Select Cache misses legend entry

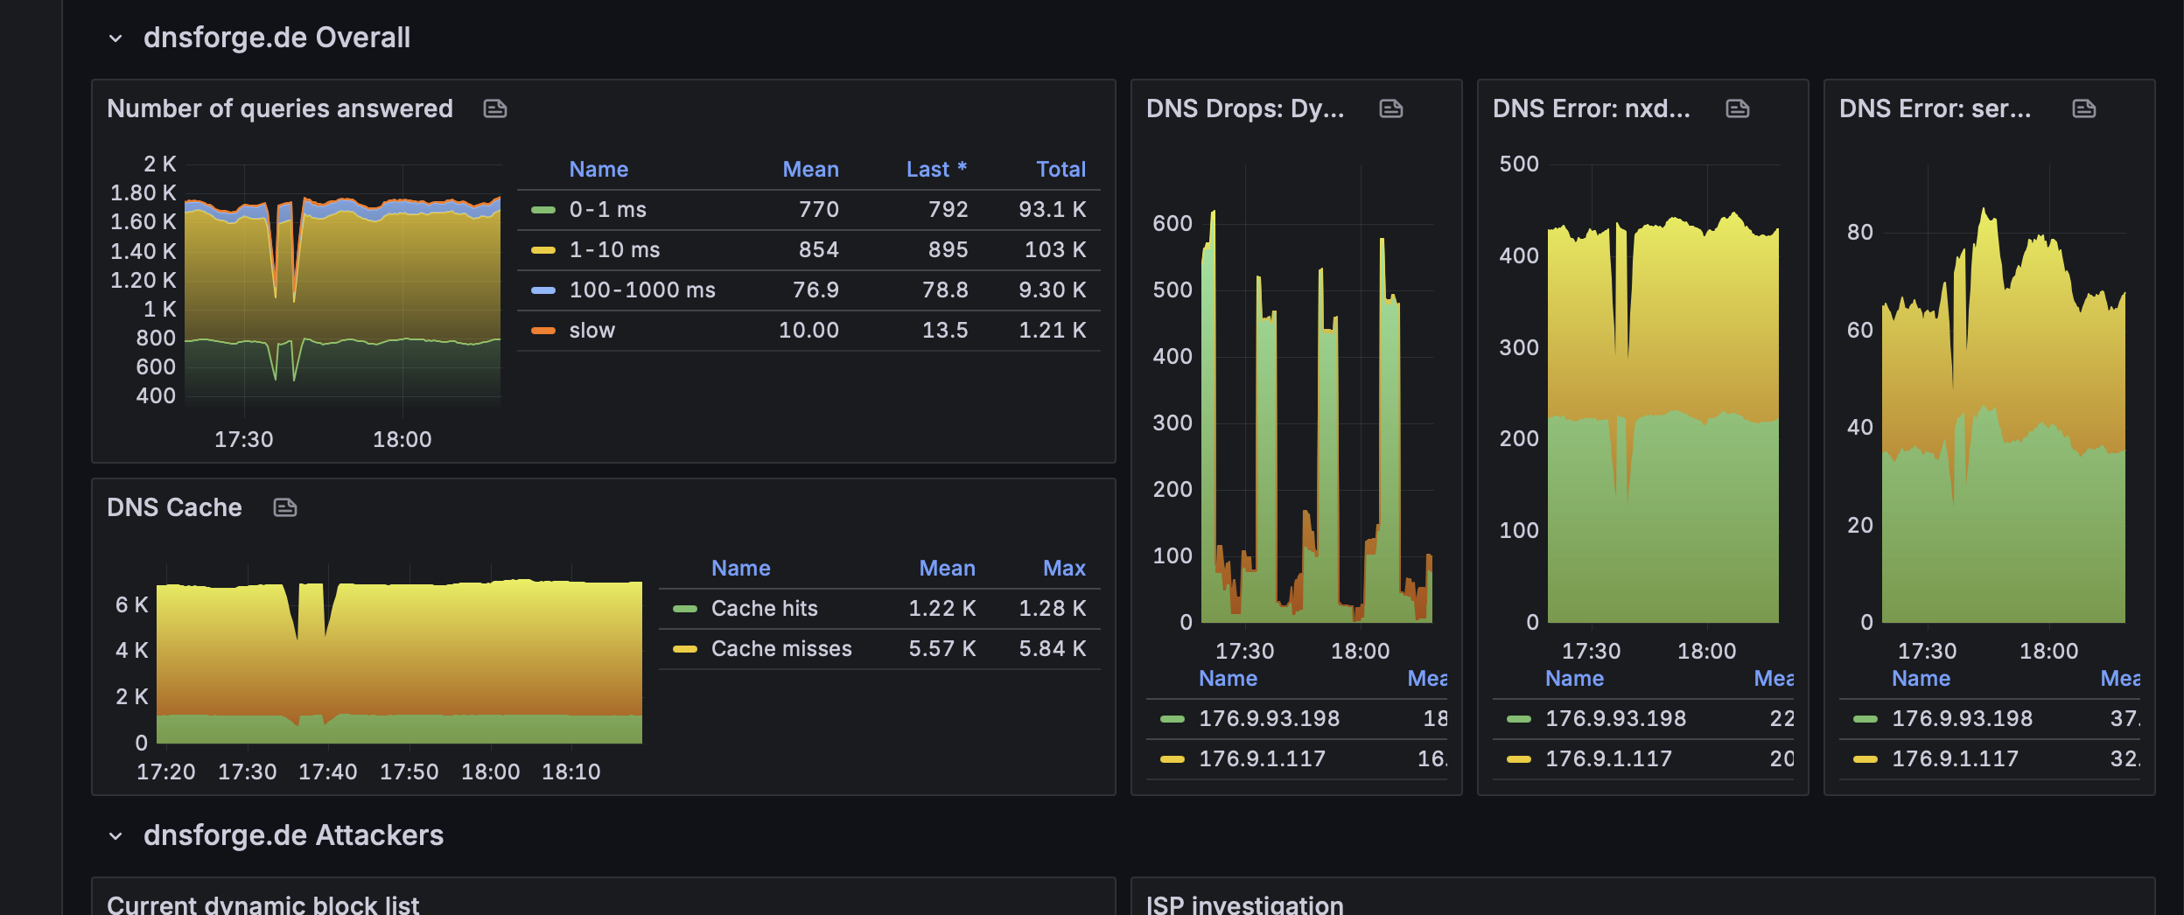tap(780, 649)
